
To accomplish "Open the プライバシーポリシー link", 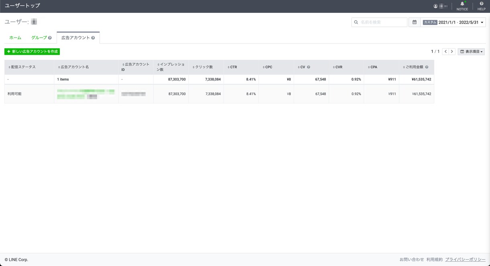I will (465, 260).
